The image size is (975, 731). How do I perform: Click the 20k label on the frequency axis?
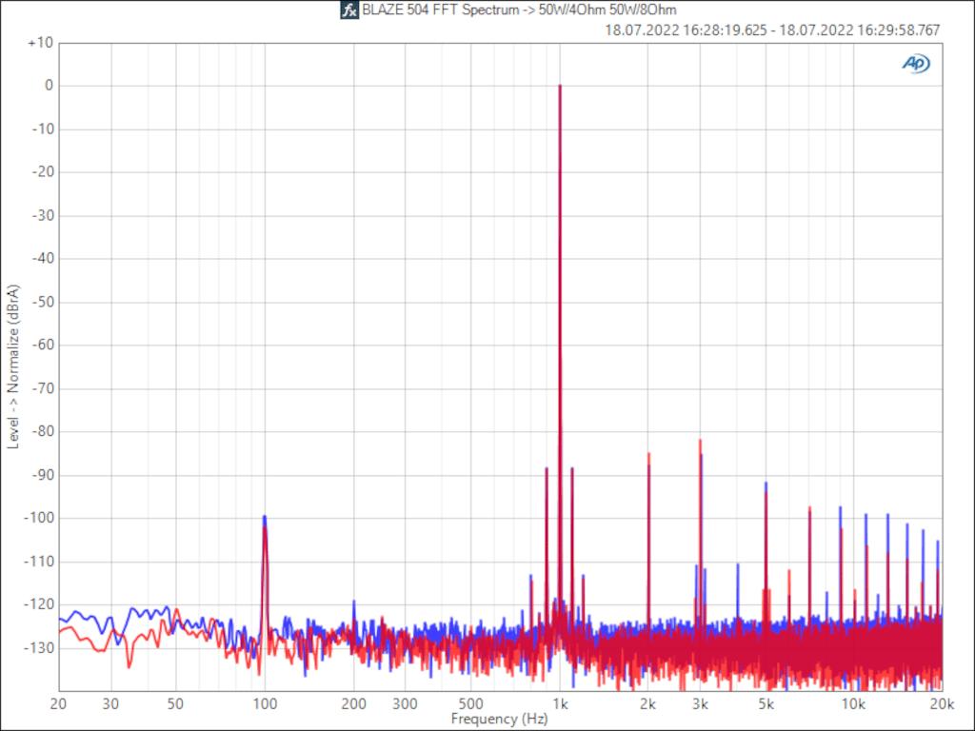[942, 704]
